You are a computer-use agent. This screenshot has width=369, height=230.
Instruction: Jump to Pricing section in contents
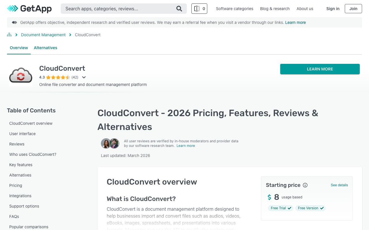tap(16, 185)
